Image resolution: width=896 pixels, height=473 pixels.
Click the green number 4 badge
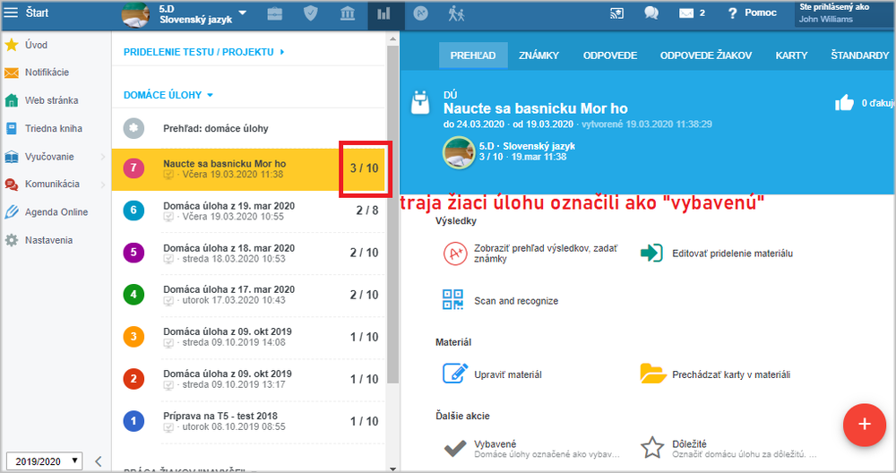[x=134, y=295]
